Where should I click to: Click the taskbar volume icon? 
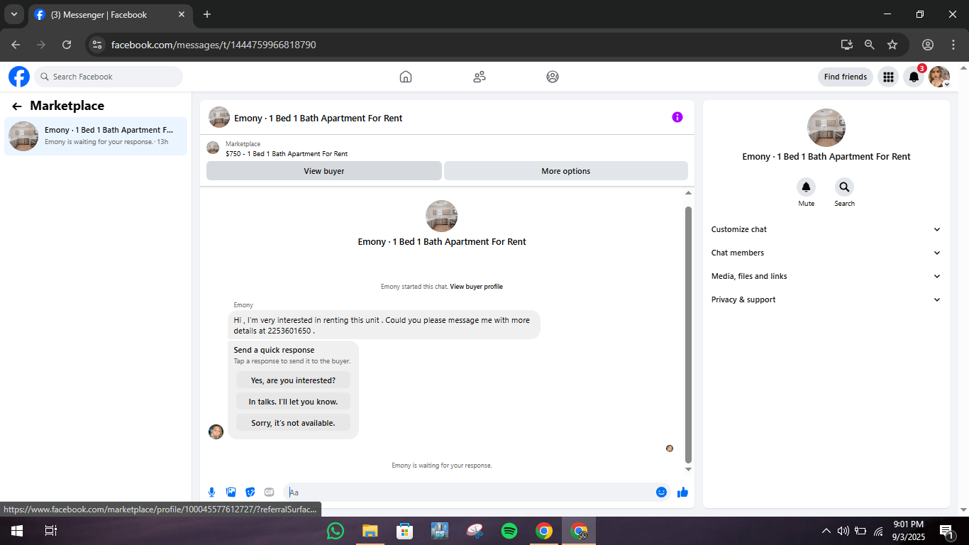pos(843,531)
